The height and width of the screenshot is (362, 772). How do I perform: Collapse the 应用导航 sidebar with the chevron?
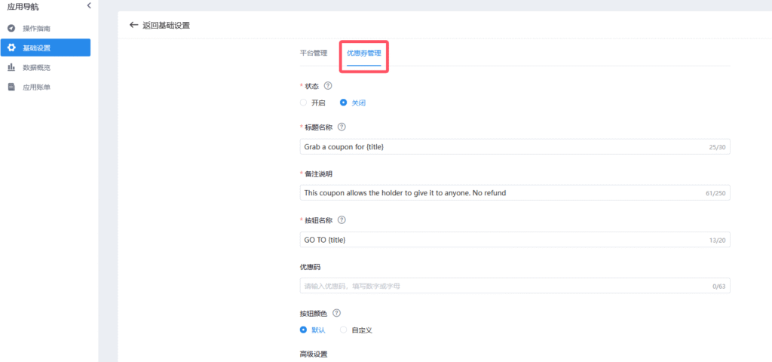pos(89,5)
